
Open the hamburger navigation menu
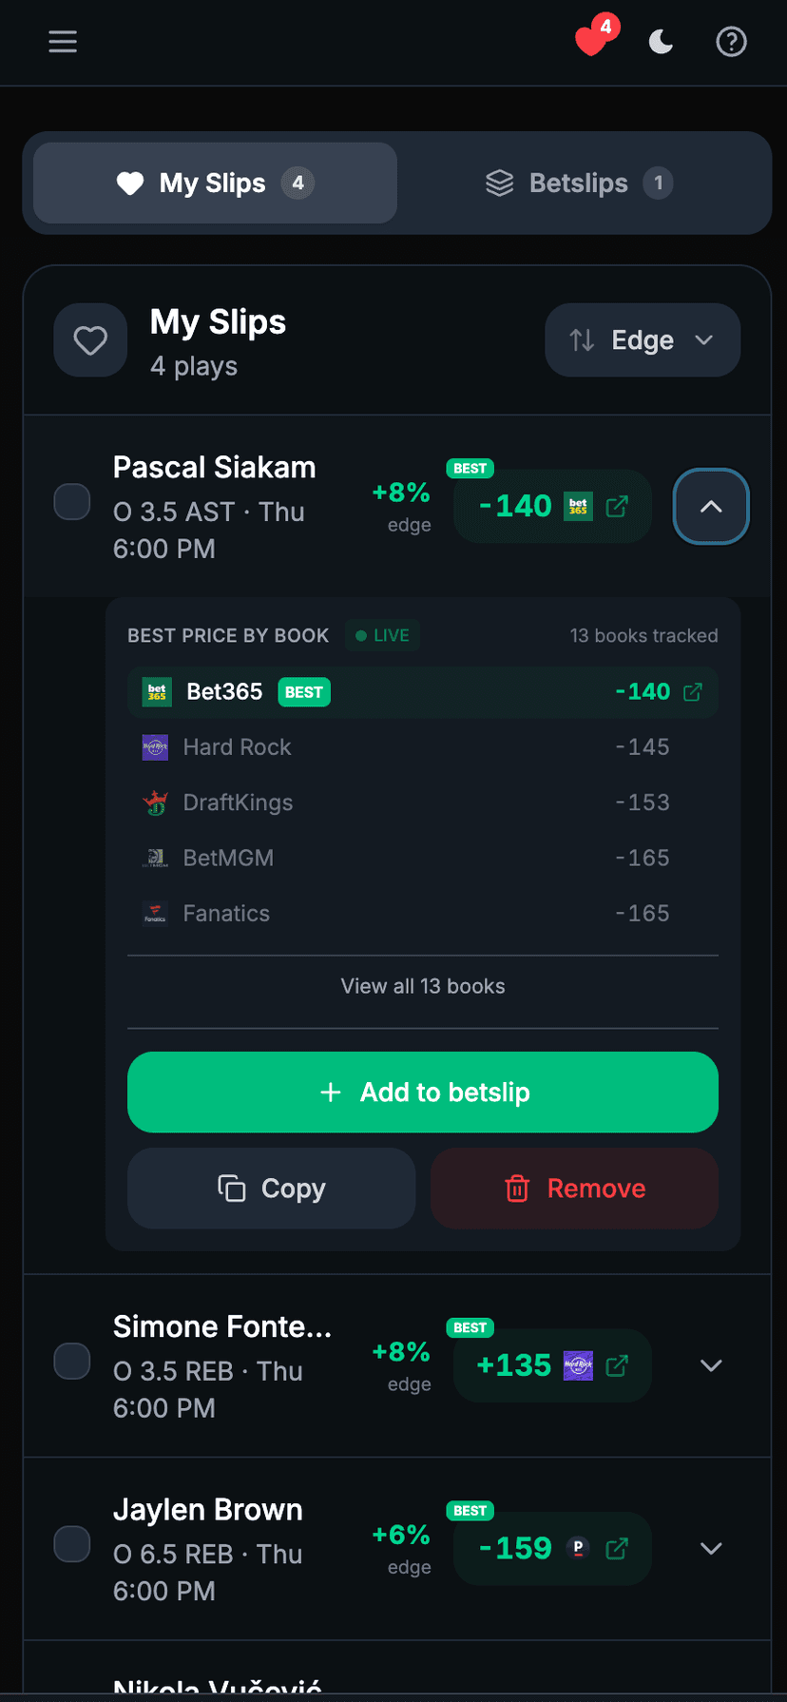[63, 42]
